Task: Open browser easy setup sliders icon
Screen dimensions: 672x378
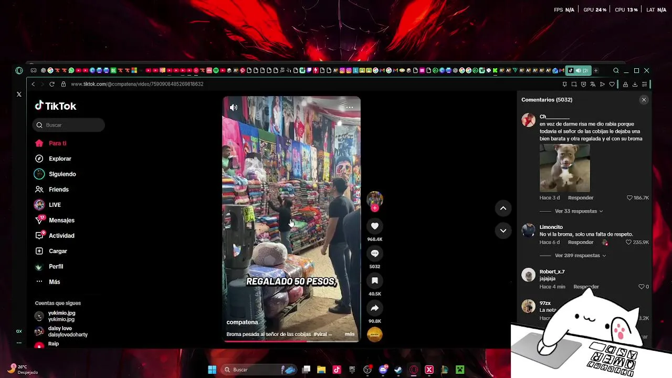Action: pos(644,84)
